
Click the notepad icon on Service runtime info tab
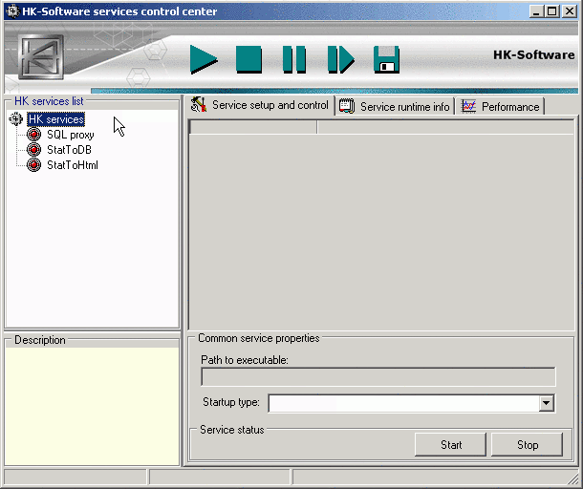pyautogui.click(x=347, y=106)
